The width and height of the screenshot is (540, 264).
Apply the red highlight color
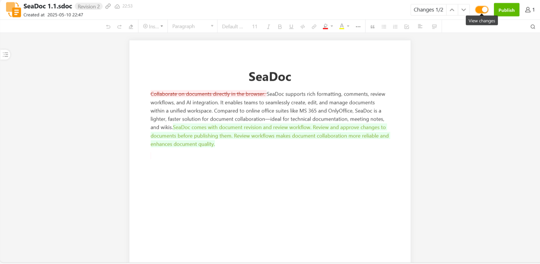[325, 26]
